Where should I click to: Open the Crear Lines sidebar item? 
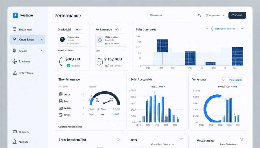click(27, 39)
